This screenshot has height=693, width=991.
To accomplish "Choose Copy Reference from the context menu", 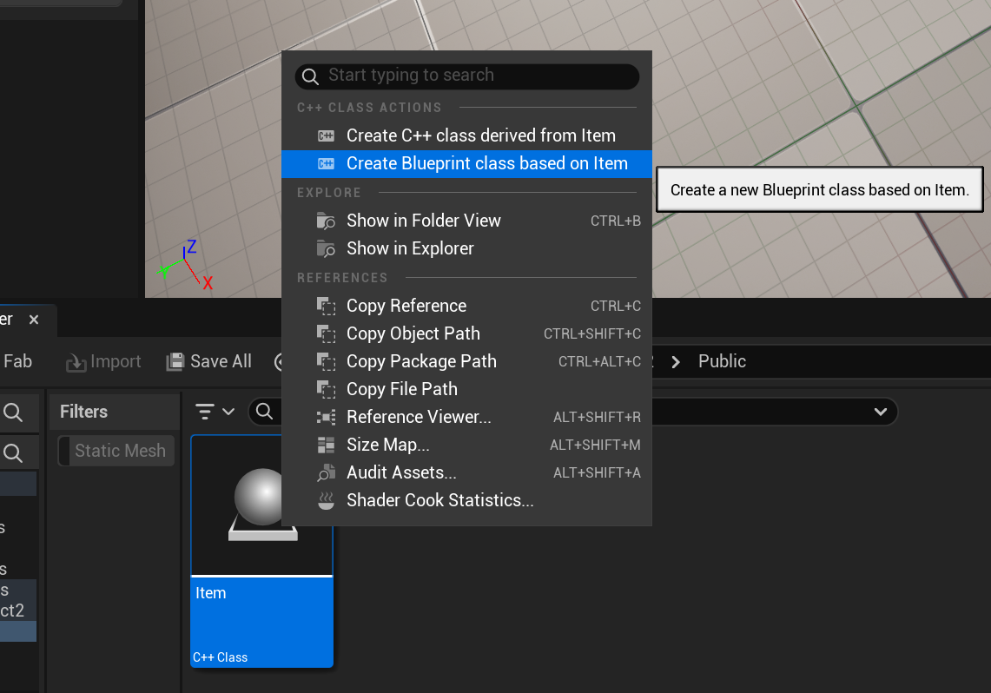I will [x=466, y=306].
